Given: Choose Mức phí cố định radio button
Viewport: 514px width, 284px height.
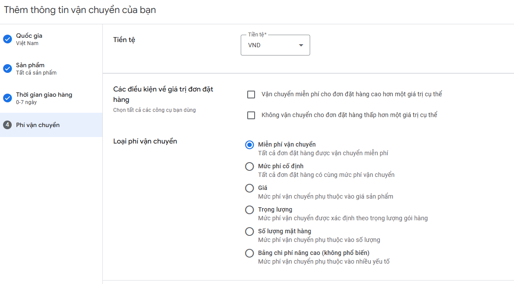Looking at the screenshot, I should (249, 166).
